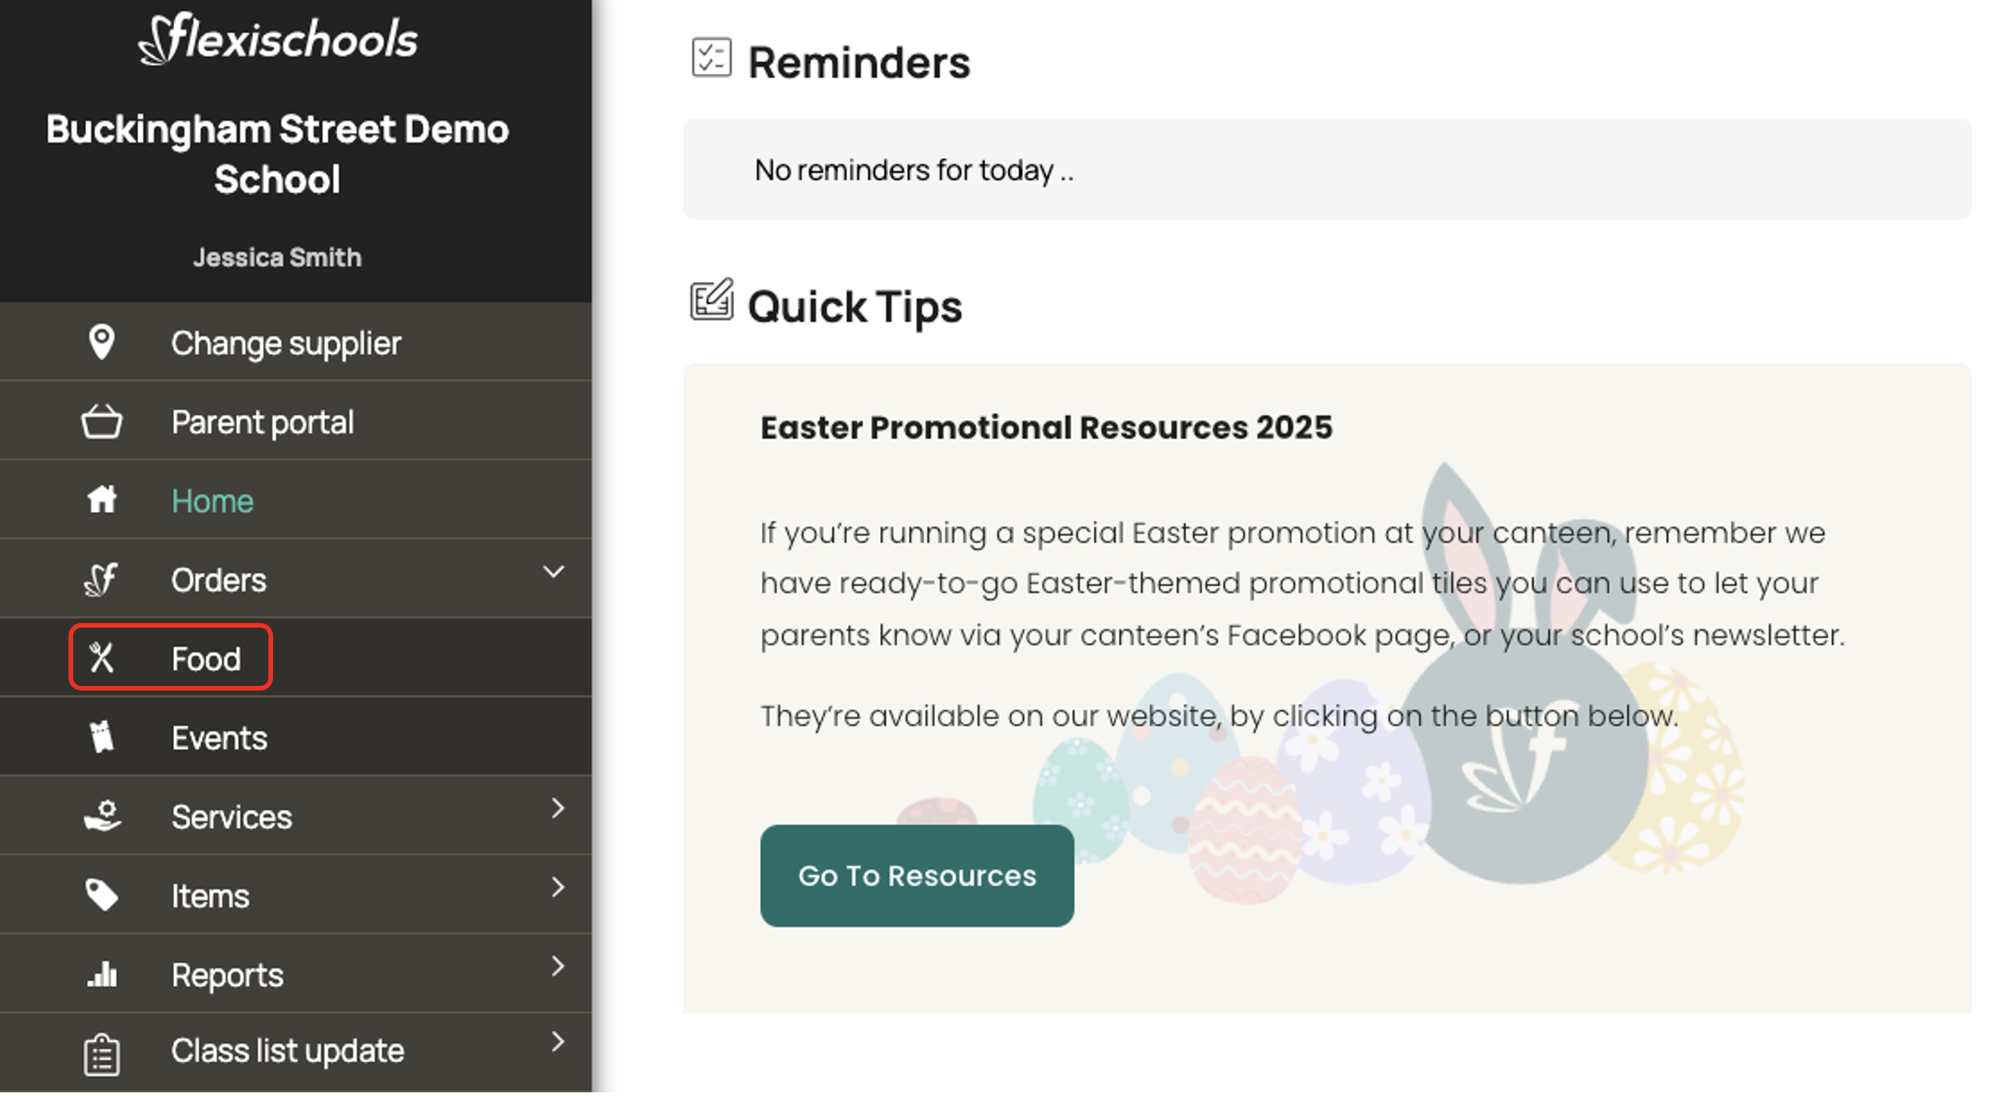Expand the Class list update arrow
This screenshot has height=1096, width=1994.
pyautogui.click(x=557, y=1042)
